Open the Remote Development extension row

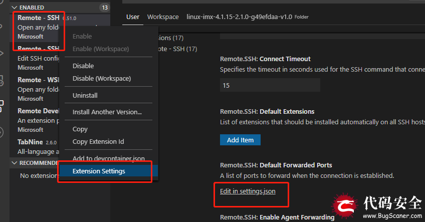(x=35, y=120)
